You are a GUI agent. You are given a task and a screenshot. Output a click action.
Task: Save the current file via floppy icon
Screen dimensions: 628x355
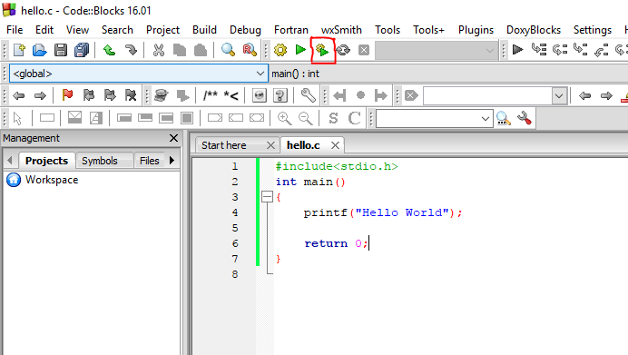(x=61, y=50)
